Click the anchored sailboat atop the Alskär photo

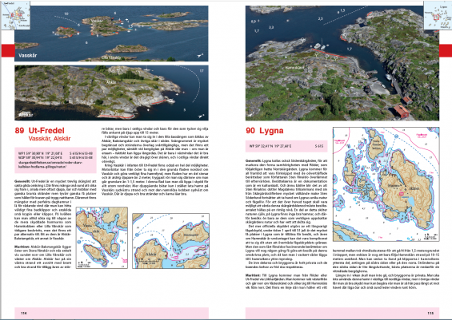click(146, 69)
